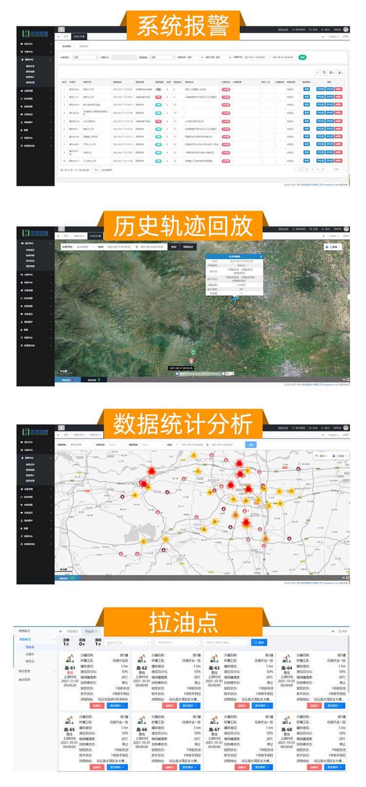Image resolution: width=366 pixels, height=787 pixels.
Task: Pause the trajectory playback
Action: pyautogui.click(x=177, y=373)
